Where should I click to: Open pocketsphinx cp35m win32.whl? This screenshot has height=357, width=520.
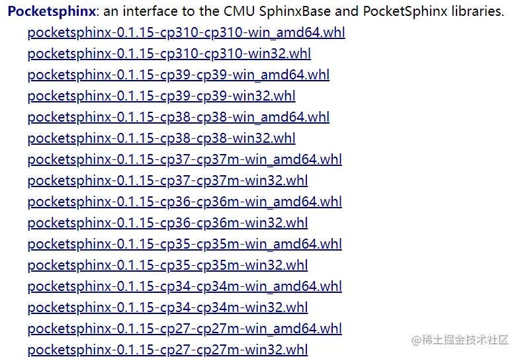pos(167,265)
